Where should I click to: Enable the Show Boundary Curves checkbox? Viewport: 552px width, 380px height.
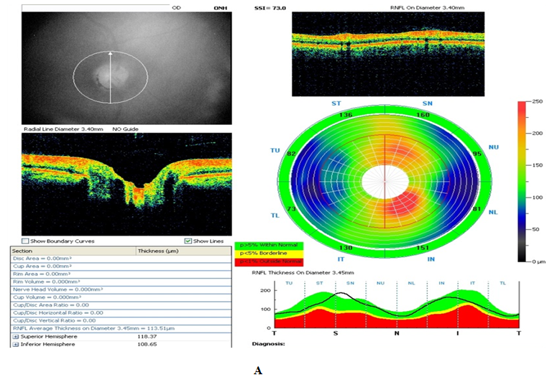point(26,241)
